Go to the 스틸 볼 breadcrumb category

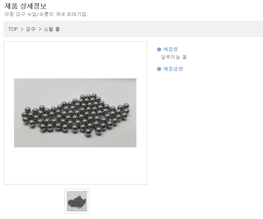tap(52, 29)
